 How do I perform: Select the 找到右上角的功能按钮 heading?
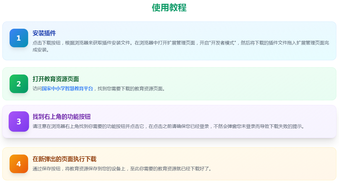point(61,117)
